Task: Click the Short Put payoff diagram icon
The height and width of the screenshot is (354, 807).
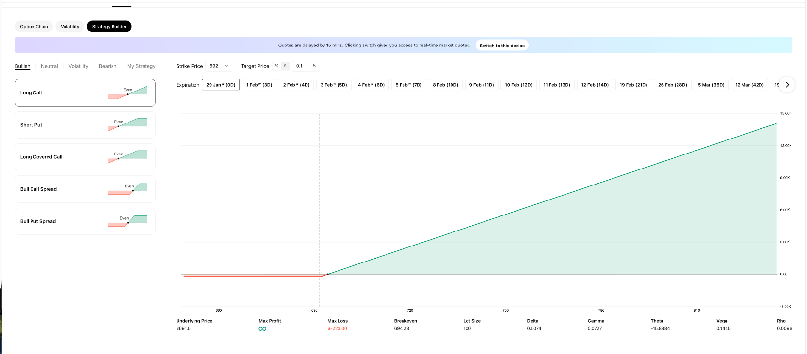Action: click(x=128, y=124)
